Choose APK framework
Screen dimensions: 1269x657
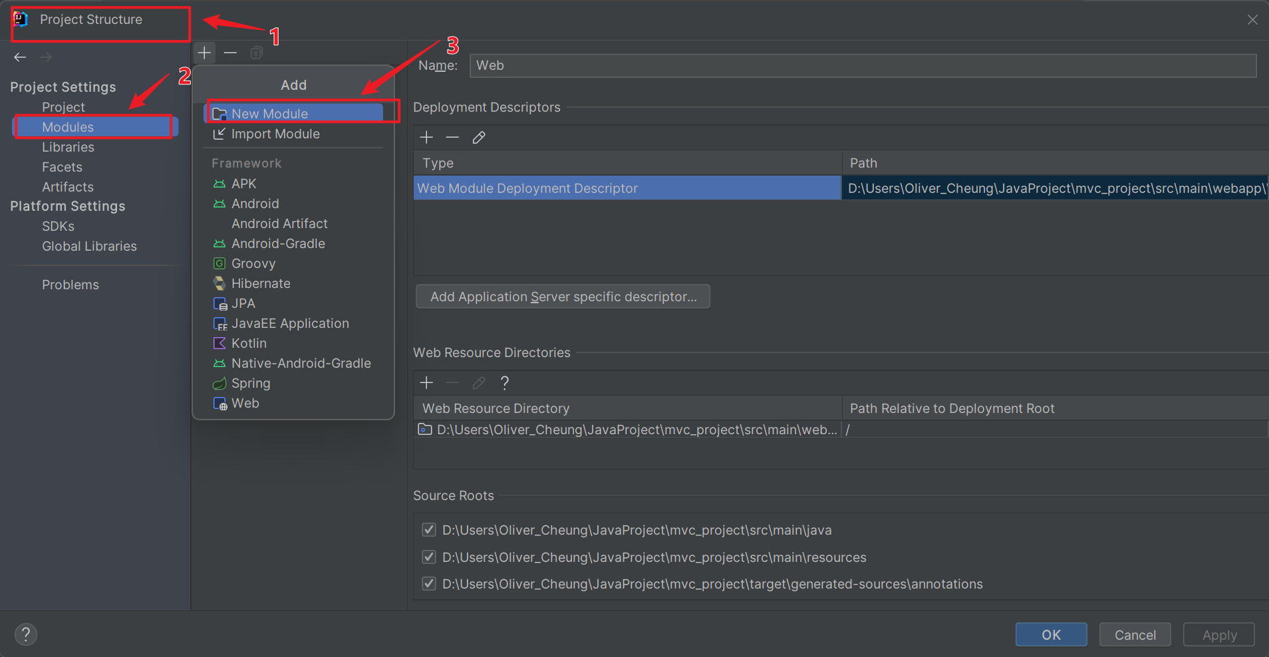(x=293, y=184)
